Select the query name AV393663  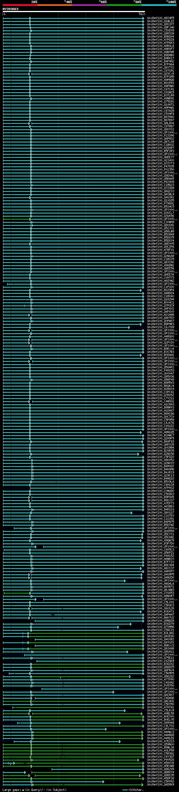pos(10,9)
